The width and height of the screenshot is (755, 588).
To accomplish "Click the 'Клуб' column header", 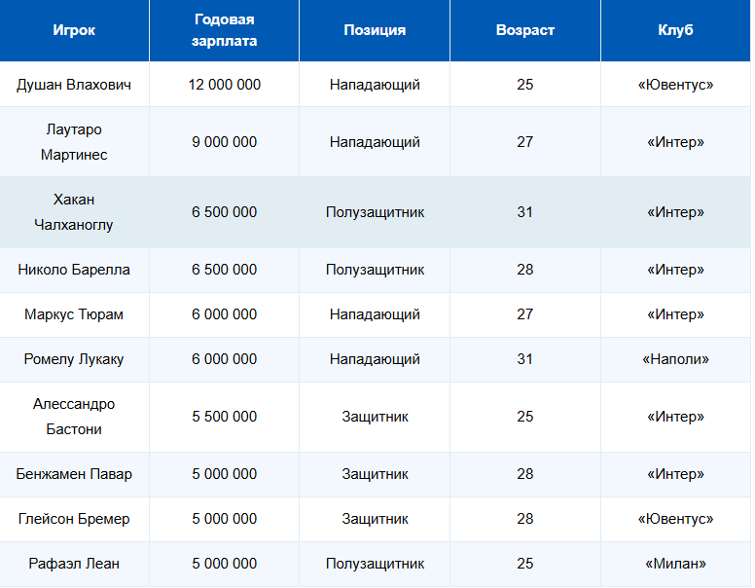I will 675,30.
